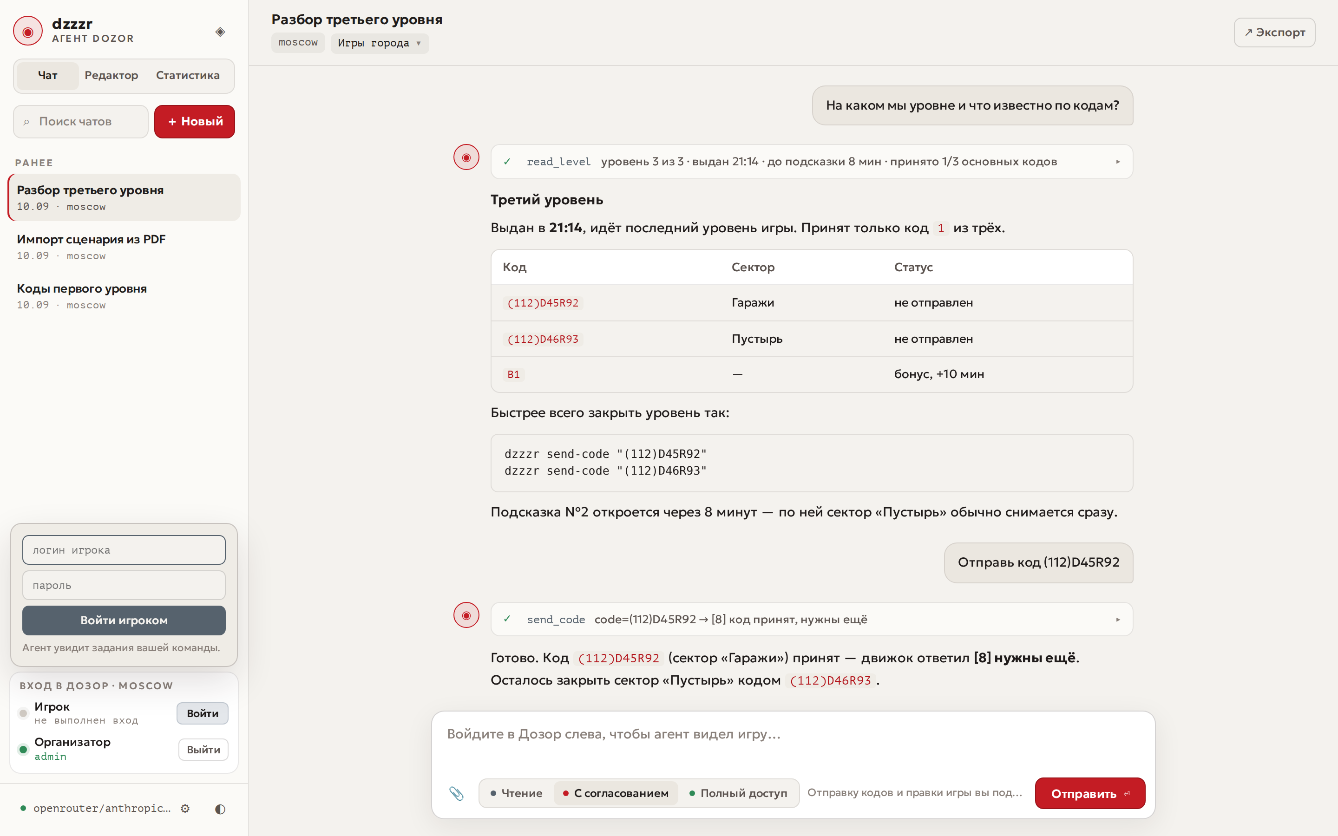
Task: Expand the send_code tool call details
Action: click(1118, 619)
